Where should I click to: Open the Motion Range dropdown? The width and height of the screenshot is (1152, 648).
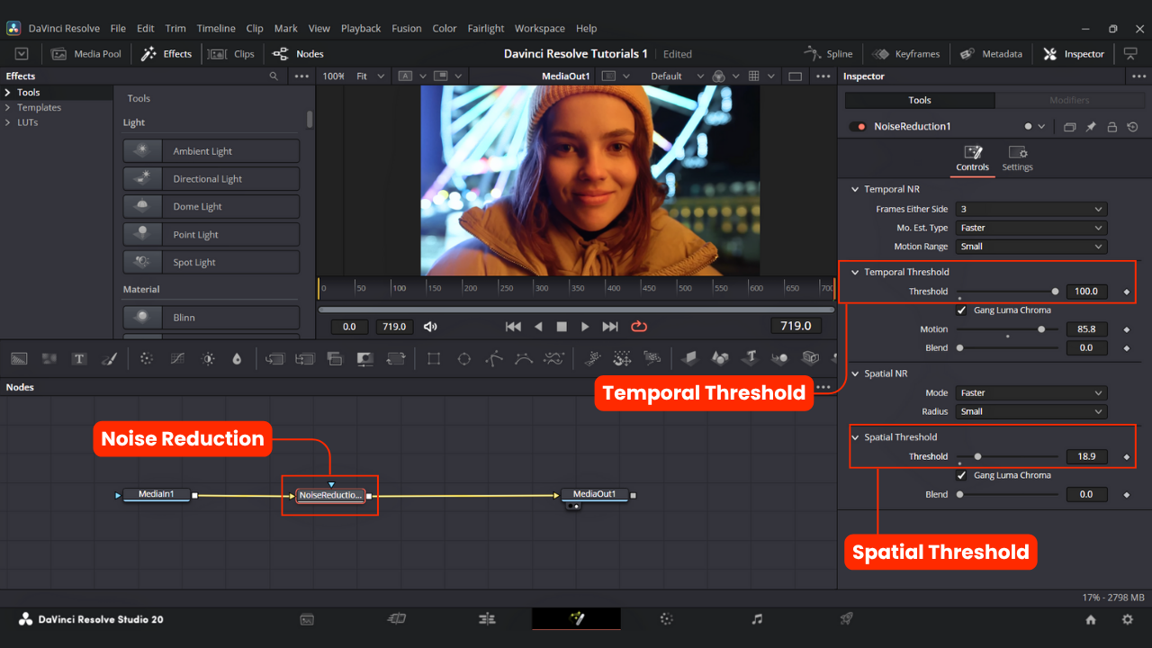pyautogui.click(x=1030, y=247)
